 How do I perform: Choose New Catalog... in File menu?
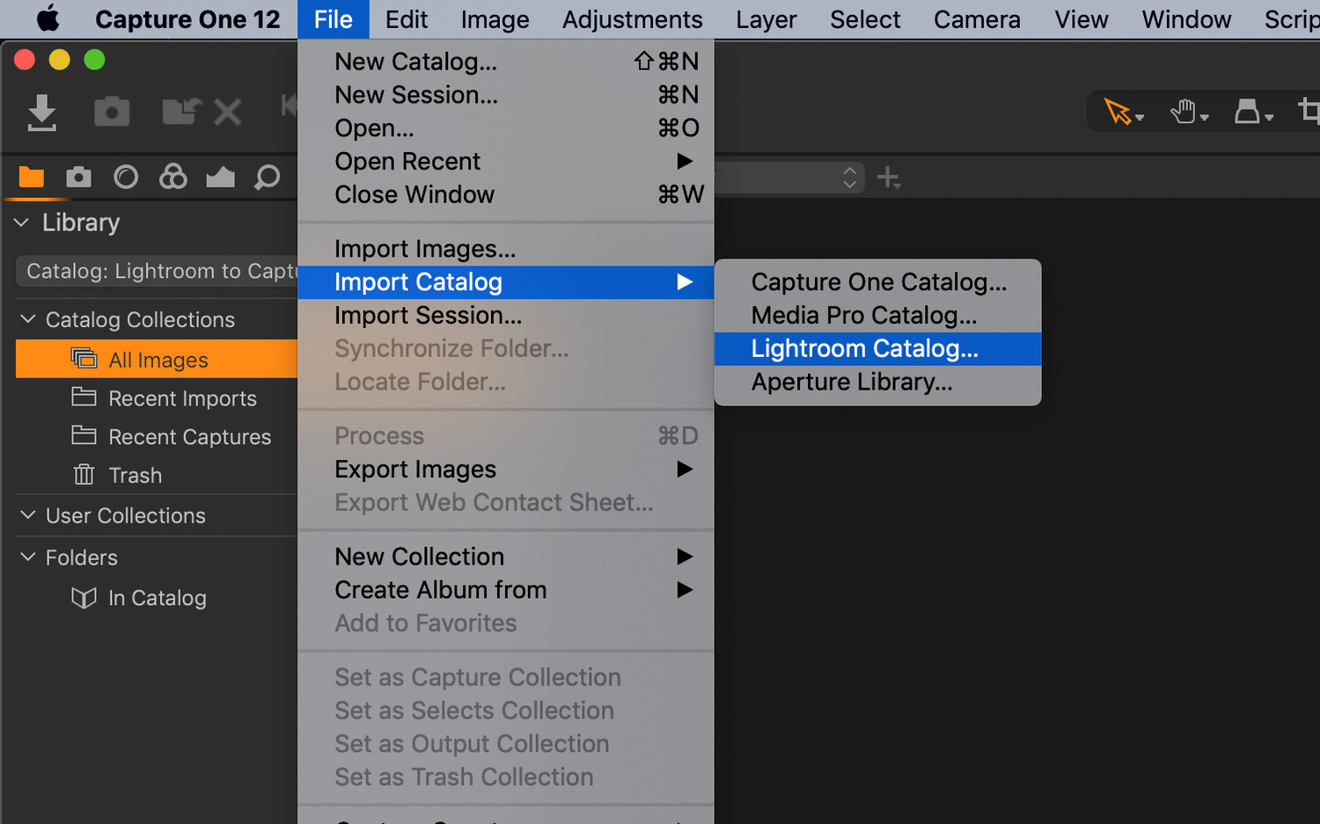505,62
